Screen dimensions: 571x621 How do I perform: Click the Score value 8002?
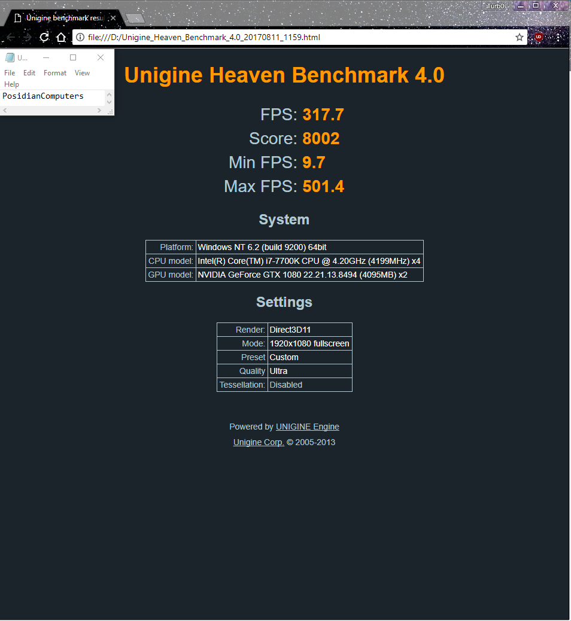321,139
